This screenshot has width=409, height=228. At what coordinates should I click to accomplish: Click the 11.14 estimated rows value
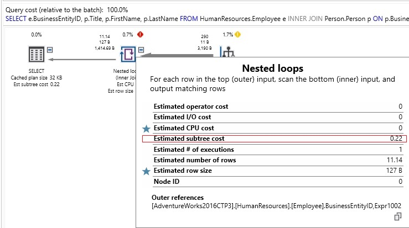point(395,160)
